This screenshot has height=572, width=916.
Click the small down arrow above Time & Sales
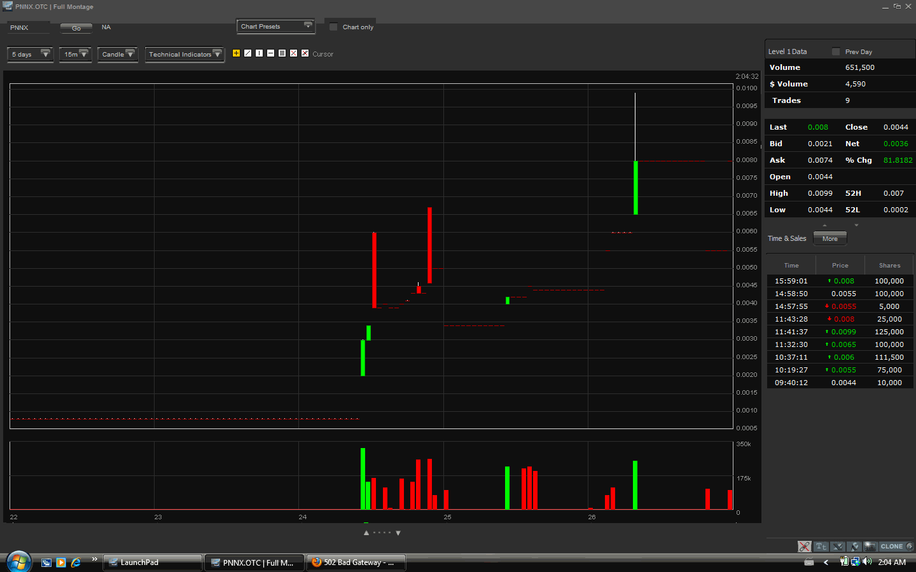click(x=856, y=226)
